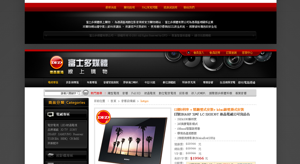Screen dimensions: 300x164
Task: Click the SHARP brand link in the sidebar
Action: point(52,134)
